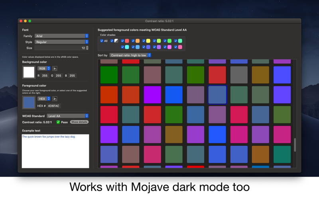
Task: Toggle the hot pink color shade checkbox
Action: coord(175,47)
